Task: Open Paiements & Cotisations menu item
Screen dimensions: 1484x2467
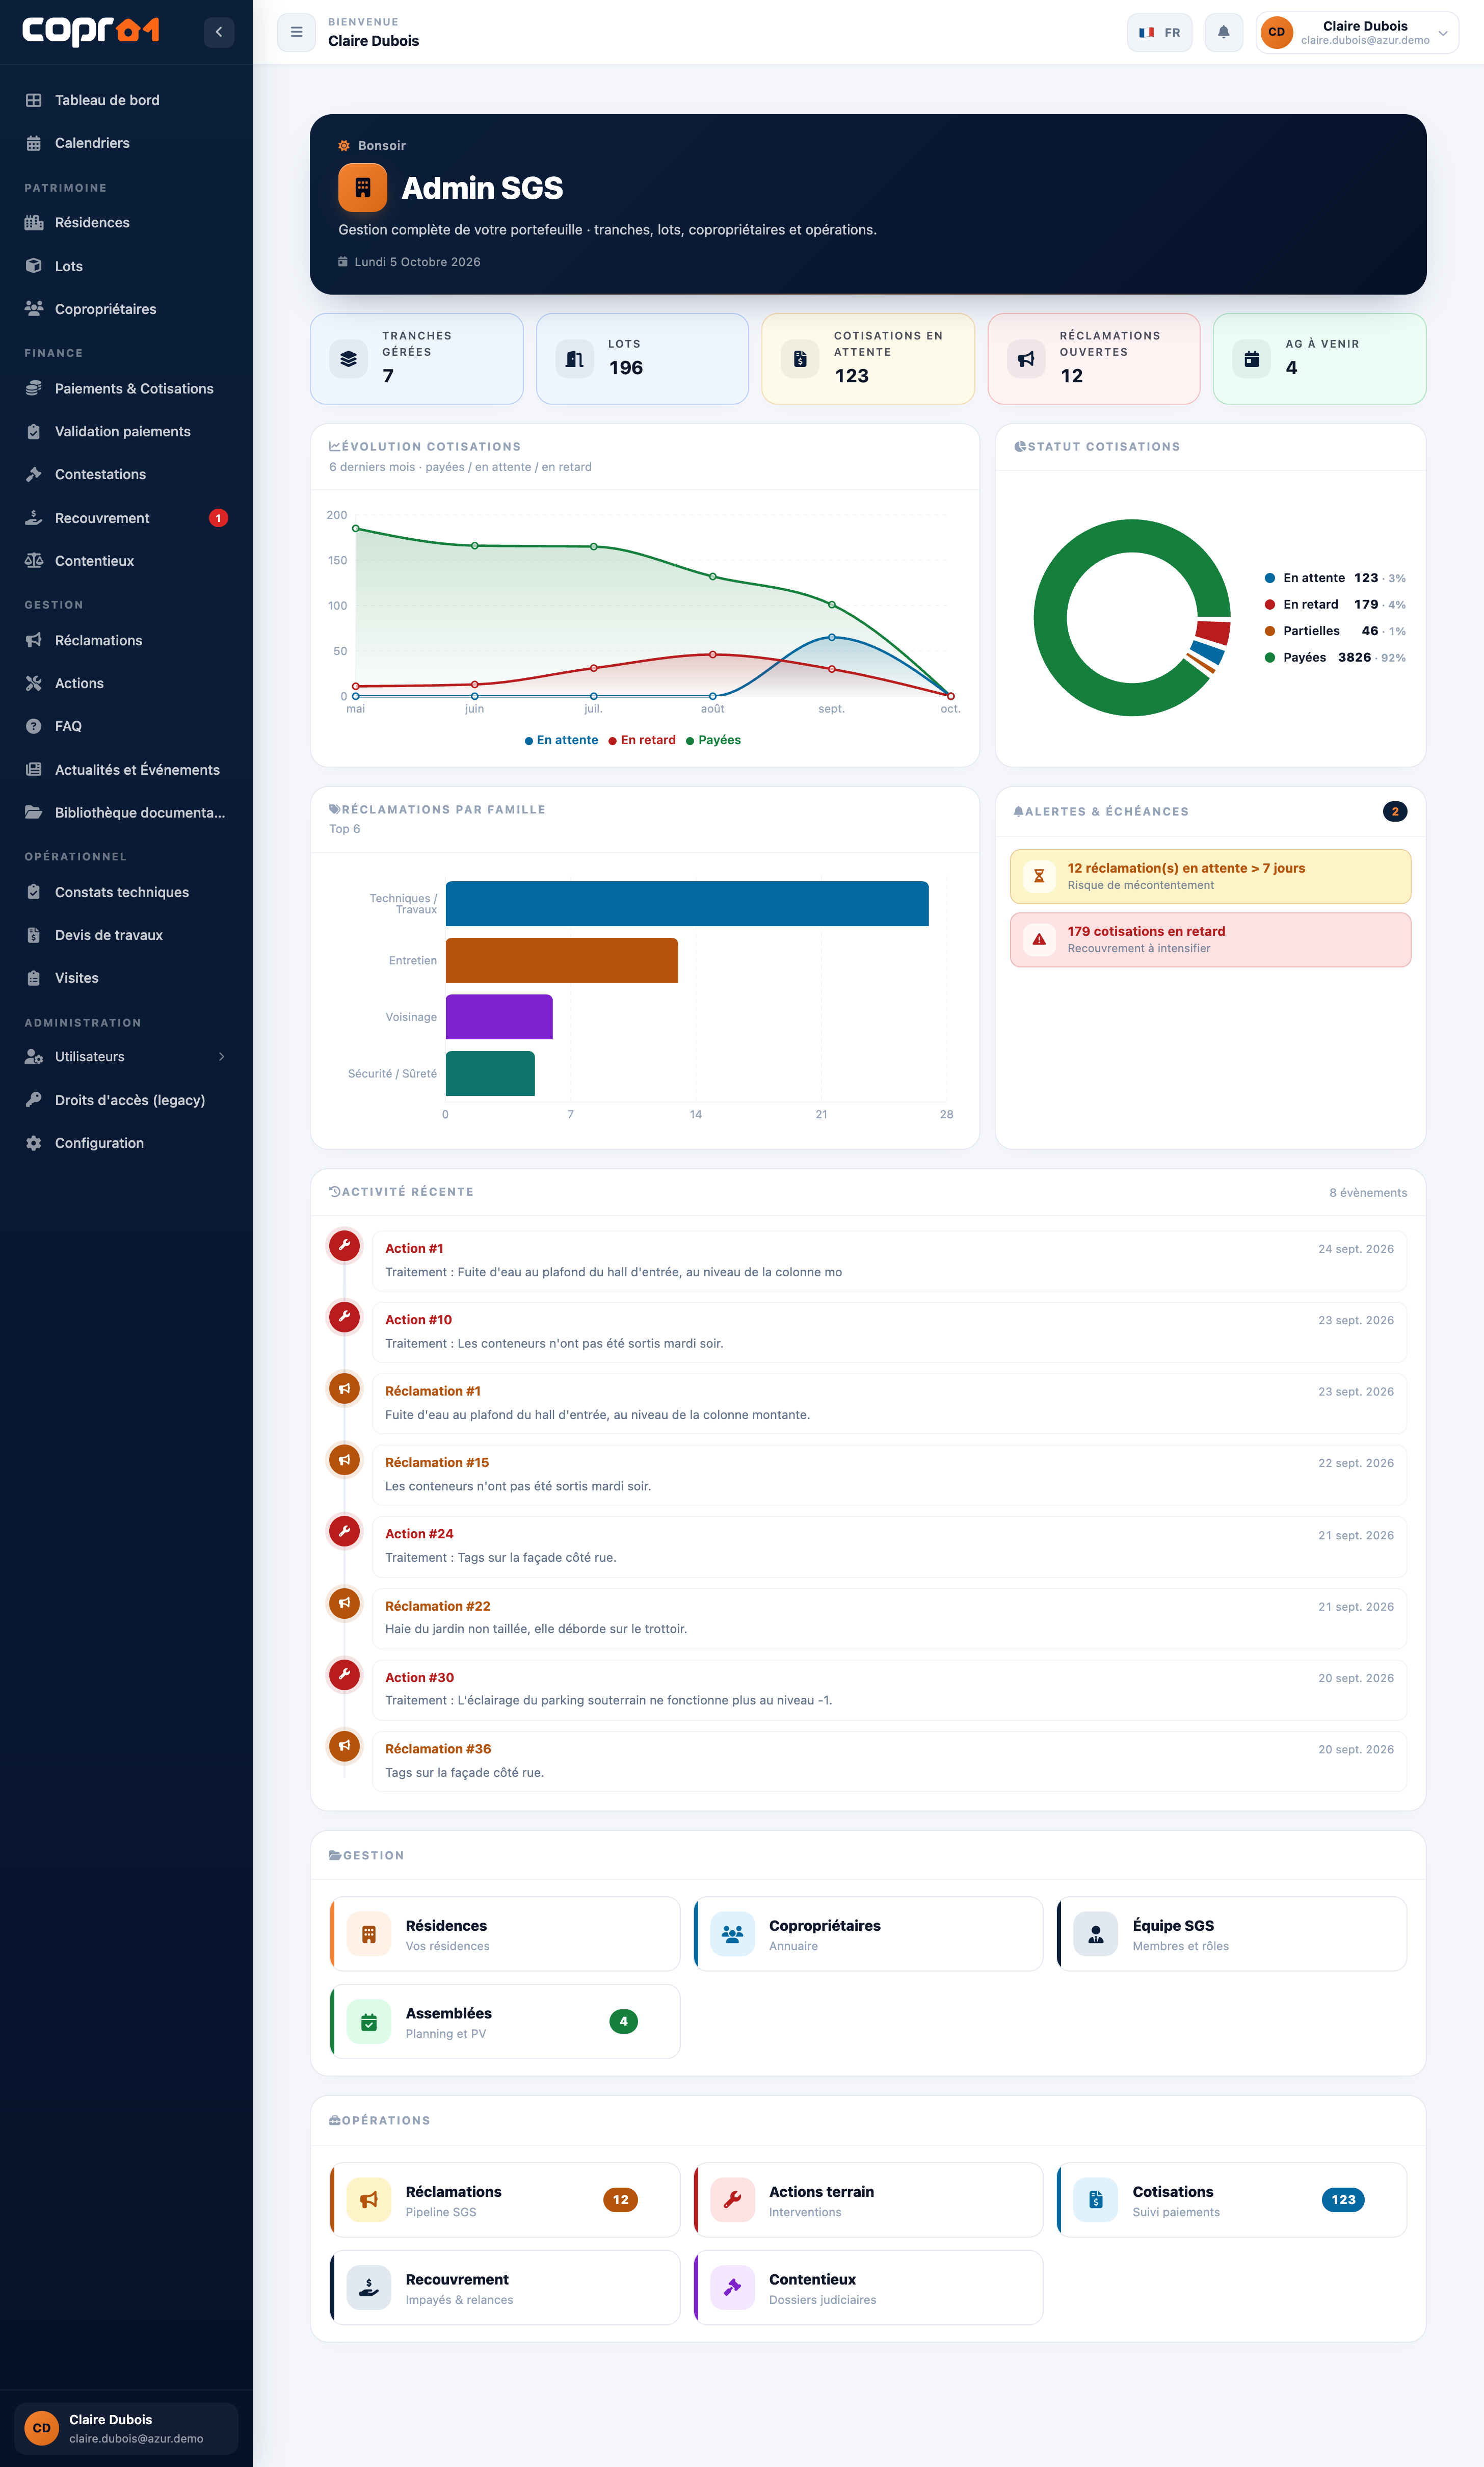Action: pos(126,388)
